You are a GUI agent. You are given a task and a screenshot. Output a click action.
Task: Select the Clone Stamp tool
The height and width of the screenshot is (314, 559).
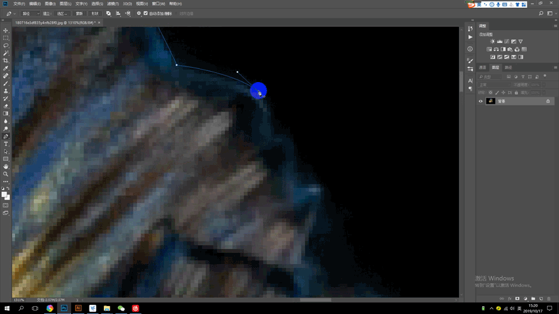(6, 91)
